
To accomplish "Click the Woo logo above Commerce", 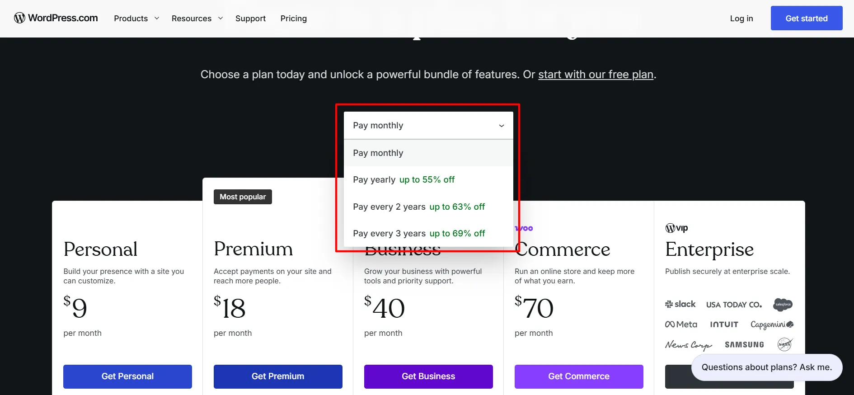I will tap(524, 228).
